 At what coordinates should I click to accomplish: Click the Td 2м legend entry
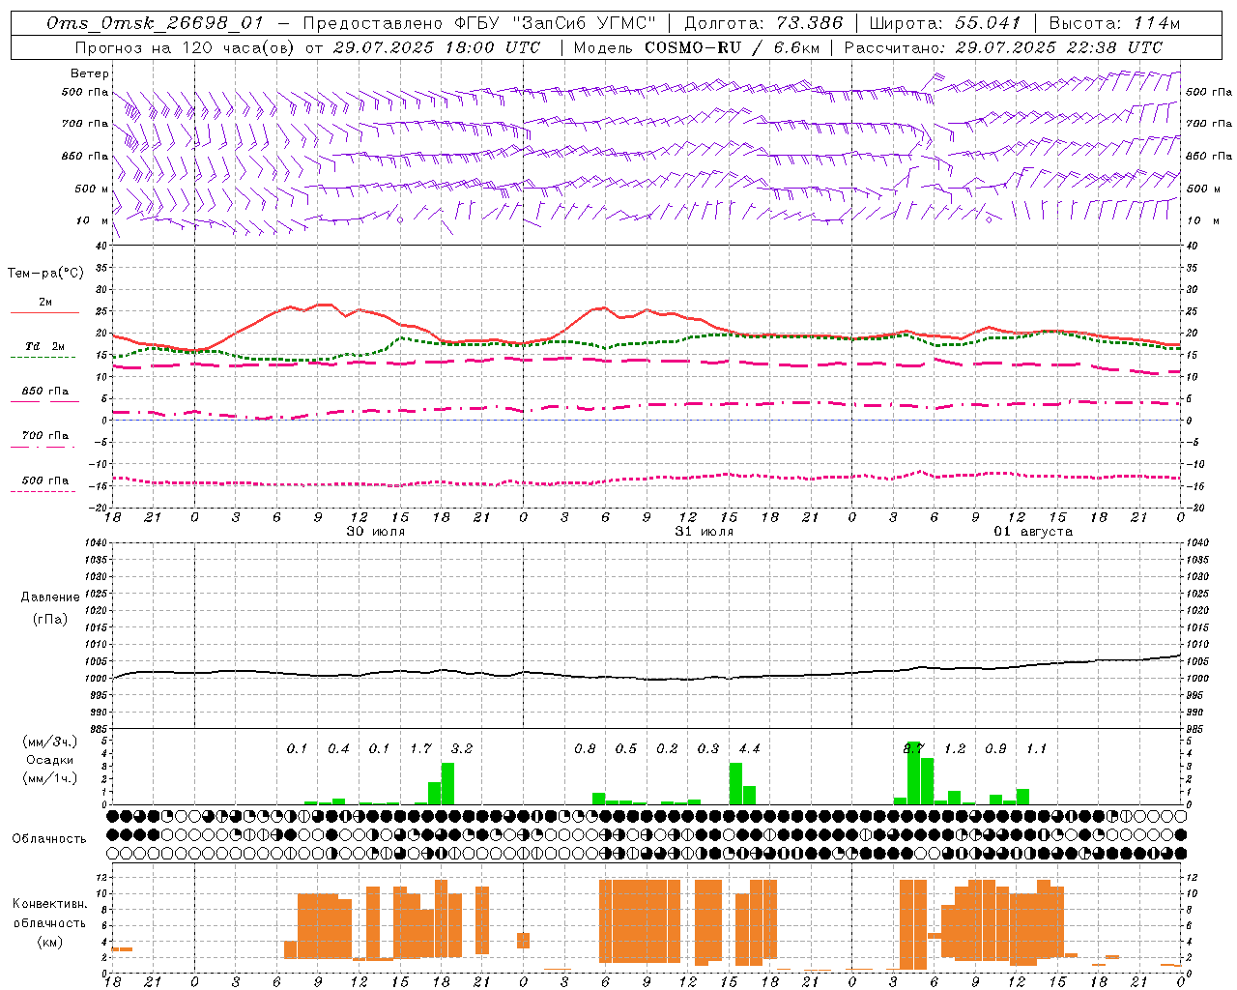coord(45,346)
